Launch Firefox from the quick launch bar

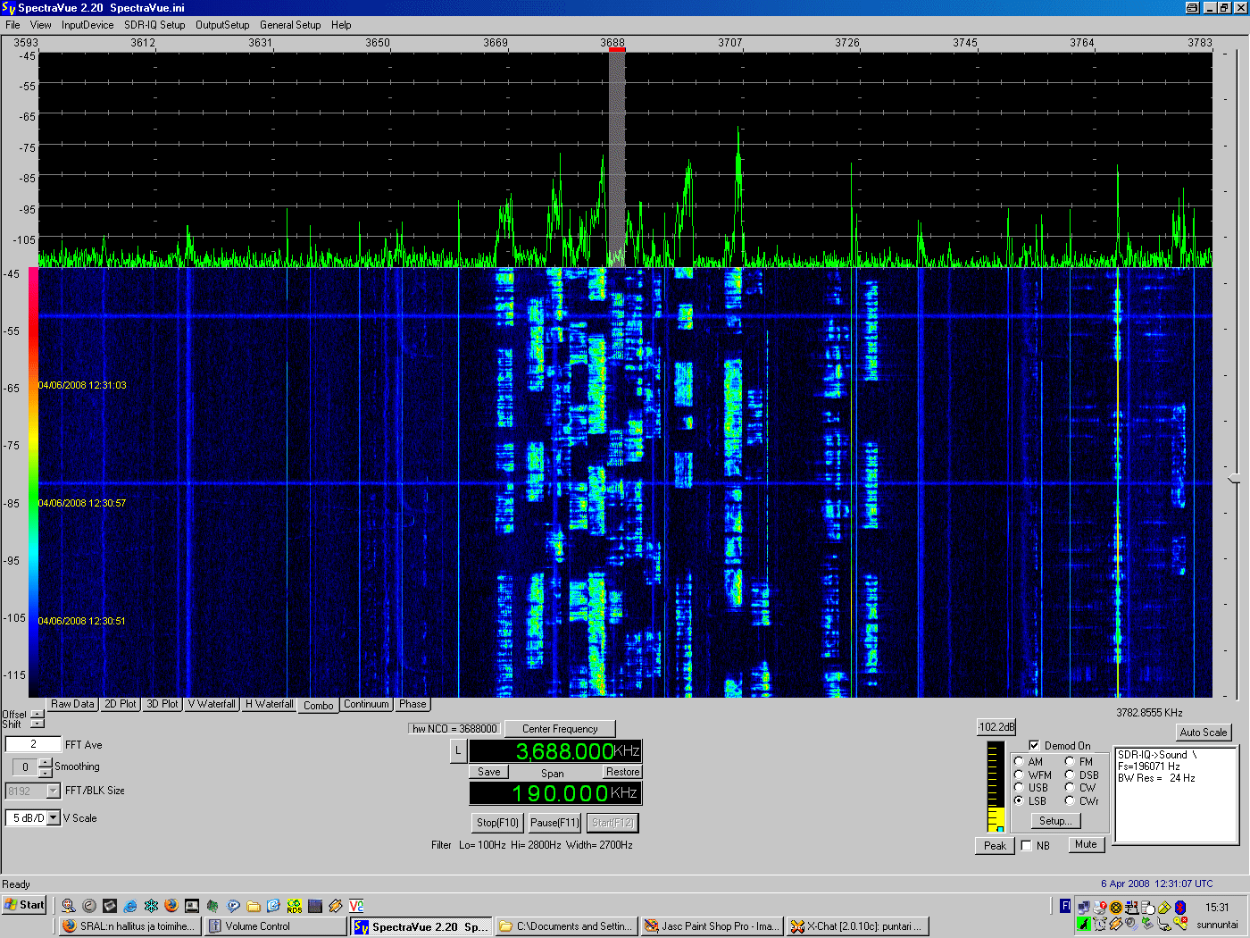[x=171, y=906]
